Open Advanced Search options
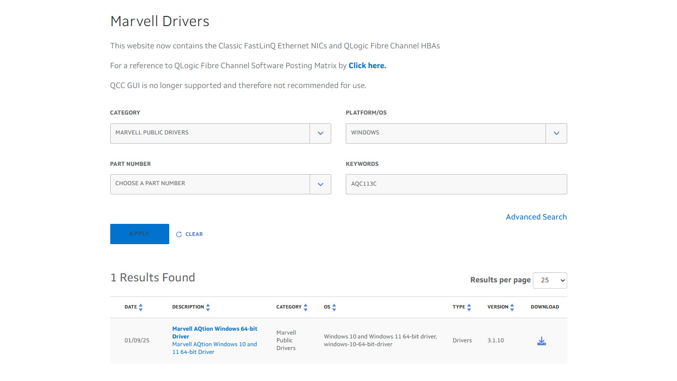The image size is (677, 381). pyautogui.click(x=536, y=217)
